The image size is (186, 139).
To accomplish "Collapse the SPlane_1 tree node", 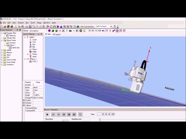I will click(x=25, y=59).
